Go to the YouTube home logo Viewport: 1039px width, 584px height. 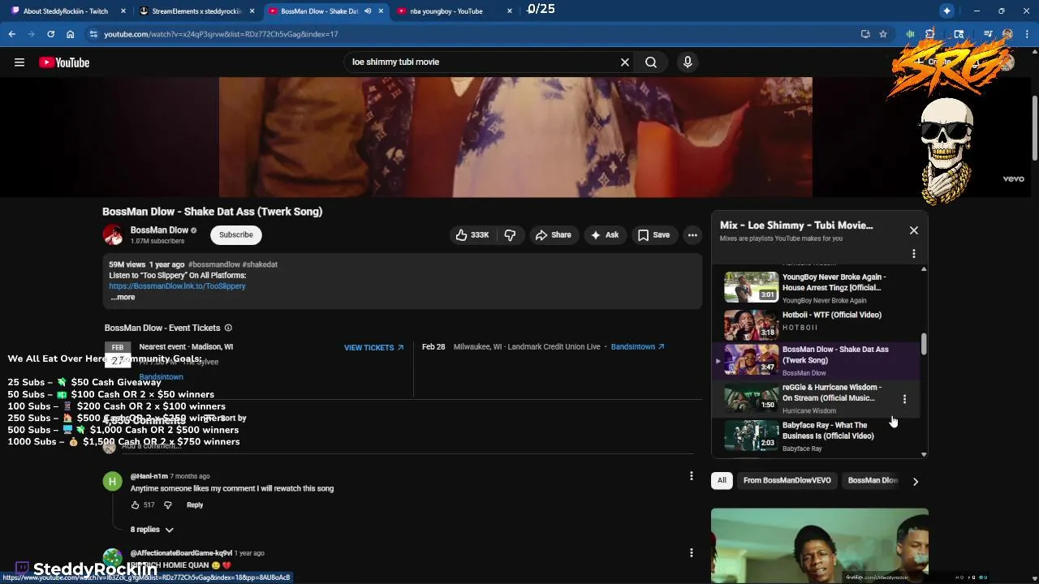(64, 62)
